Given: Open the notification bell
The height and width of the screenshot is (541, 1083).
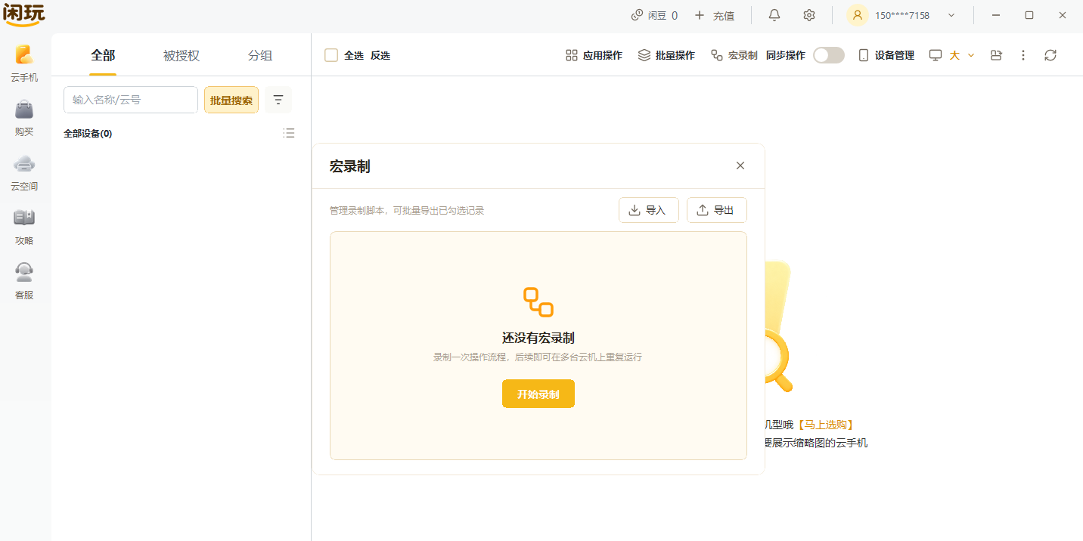Looking at the screenshot, I should click(774, 15).
